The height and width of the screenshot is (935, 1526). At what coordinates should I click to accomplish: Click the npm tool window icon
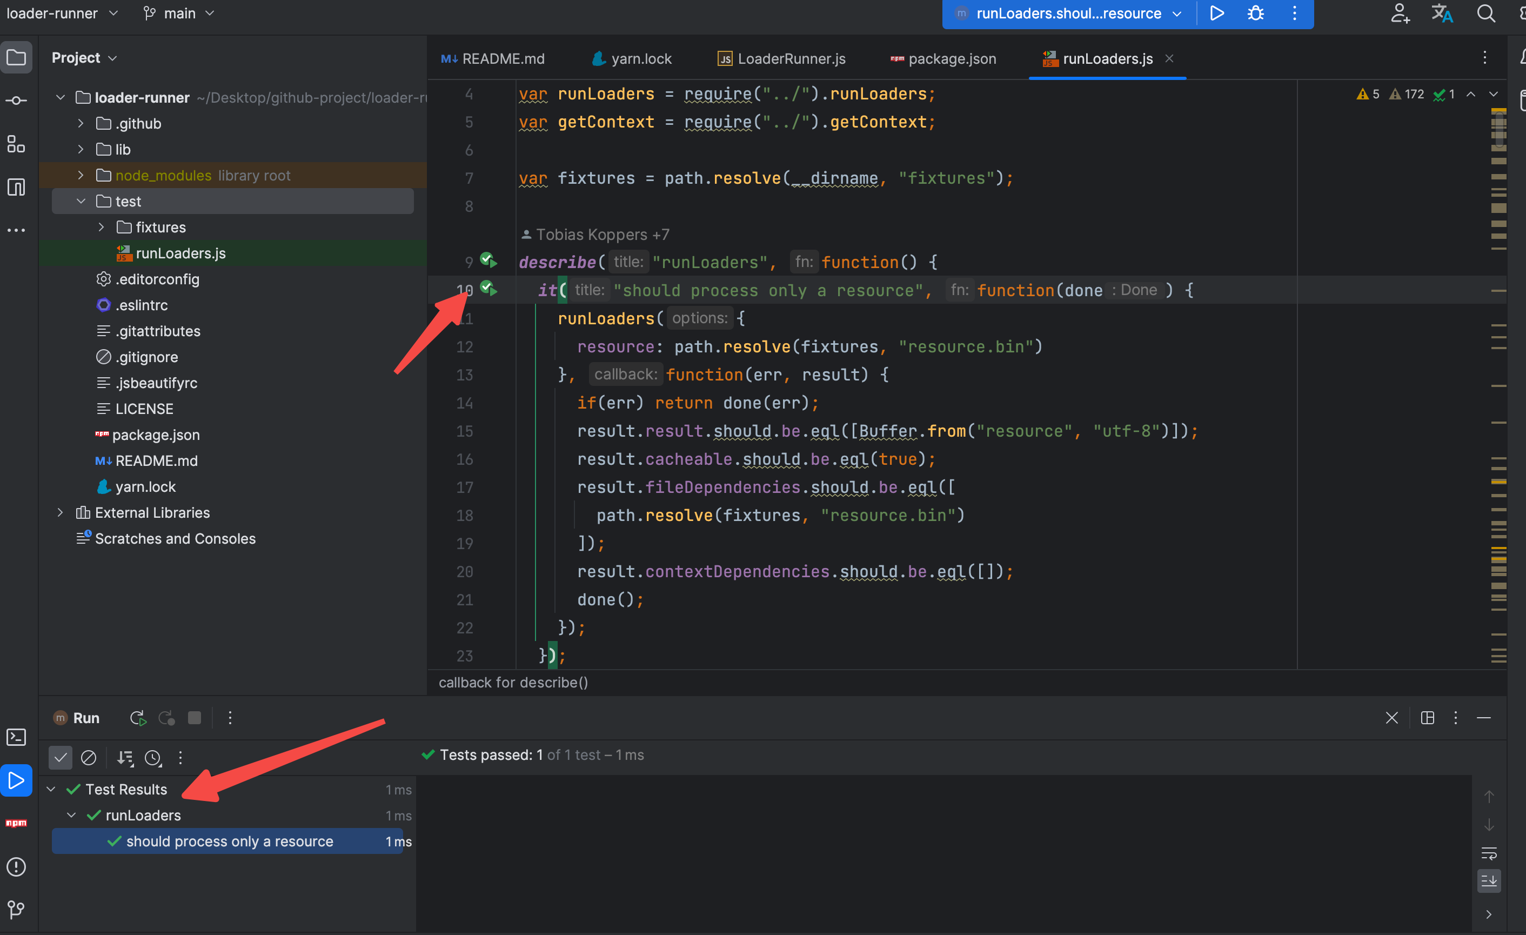coord(16,823)
